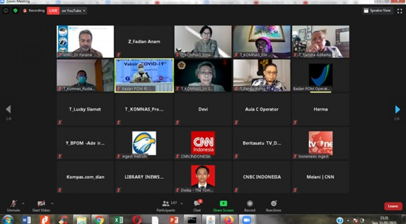The width and height of the screenshot is (406, 224).
Task: Open the Reactions menu
Action: [x=273, y=205]
